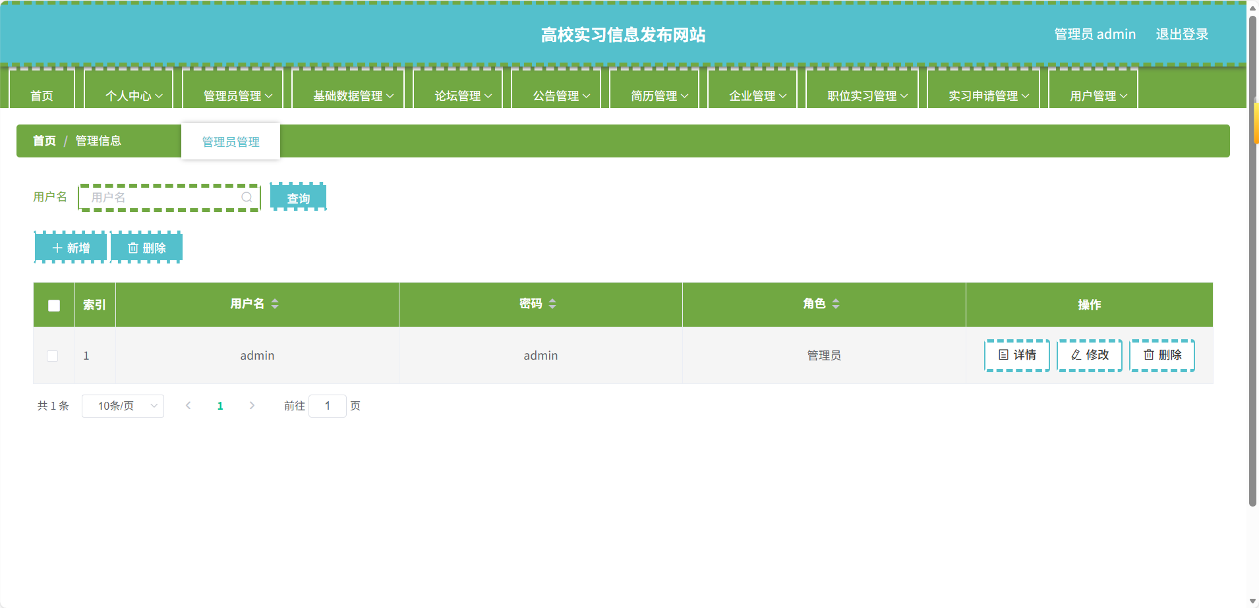Click the search magnifier icon in the username field
The height and width of the screenshot is (608, 1259).
[247, 197]
